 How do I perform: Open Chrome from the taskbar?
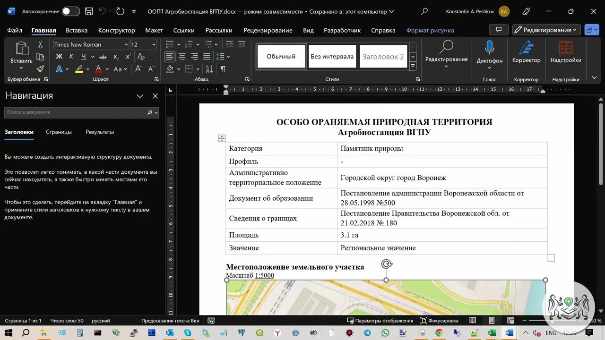click(439, 333)
